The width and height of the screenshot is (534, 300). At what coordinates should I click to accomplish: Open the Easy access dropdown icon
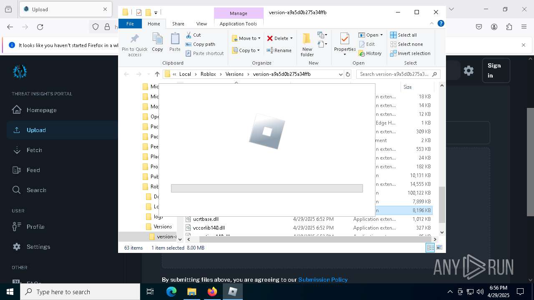322,44
